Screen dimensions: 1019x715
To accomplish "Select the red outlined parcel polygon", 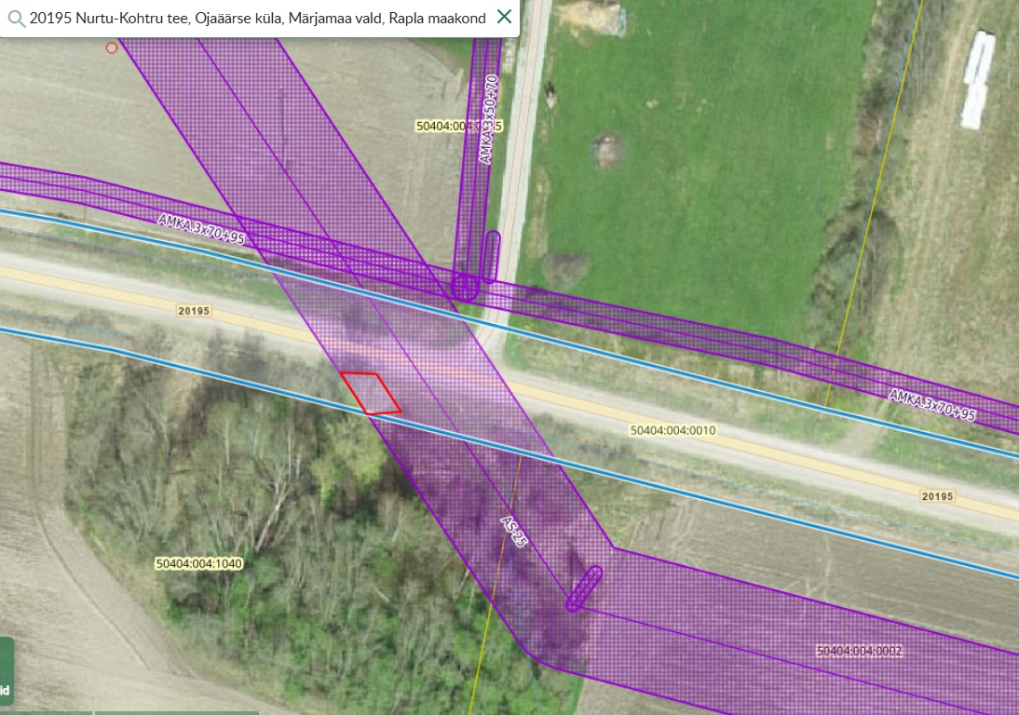I will (x=371, y=393).
